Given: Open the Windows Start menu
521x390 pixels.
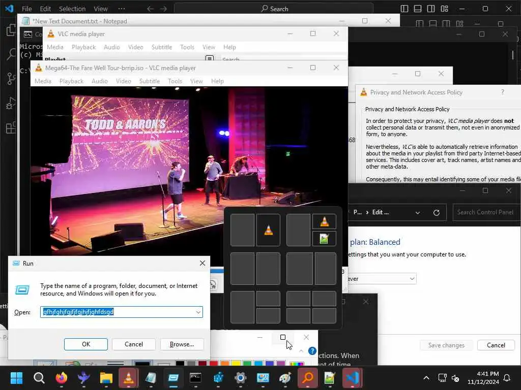Looking at the screenshot, I should [17, 378].
